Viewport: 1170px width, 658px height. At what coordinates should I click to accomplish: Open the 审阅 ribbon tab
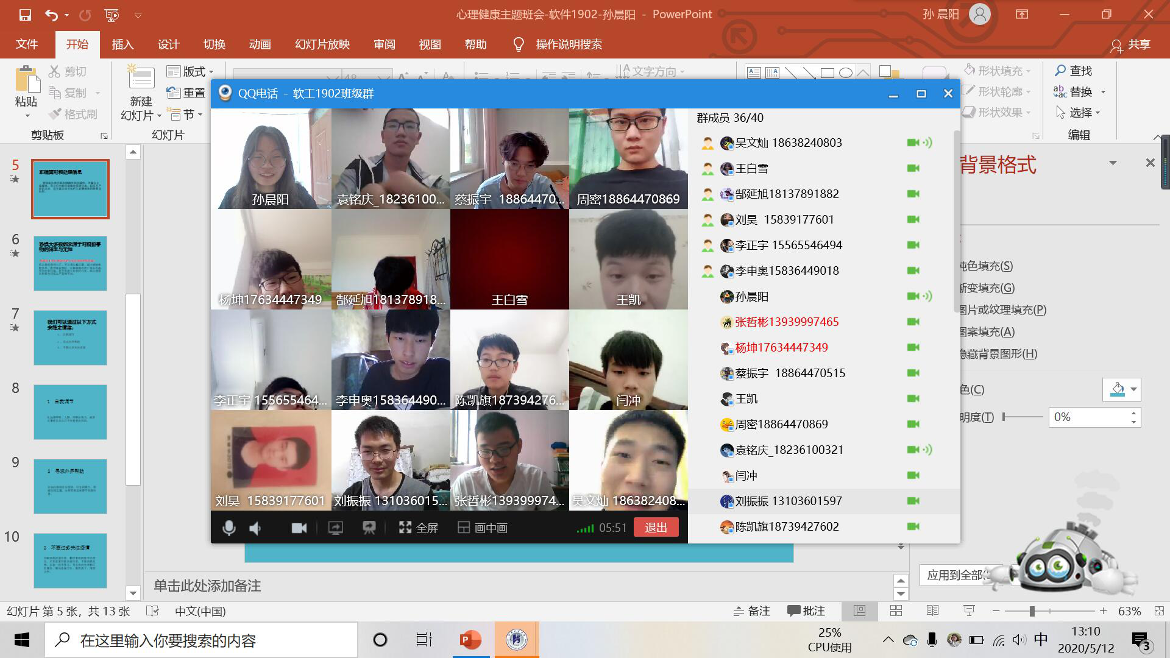tap(385, 44)
